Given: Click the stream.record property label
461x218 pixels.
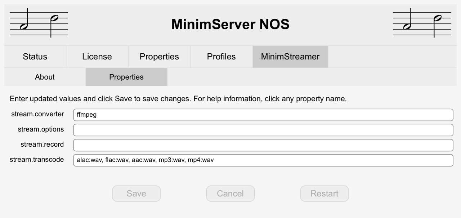Looking at the screenshot, I should [x=42, y=144].
